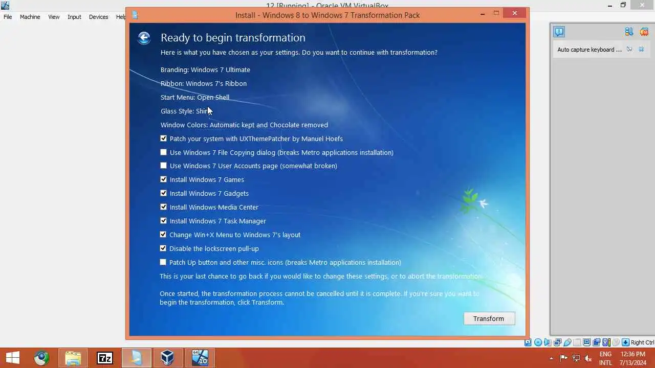Uncheck Change Win+X Menu to Windows 7's layout
The image size is (655, 368).
163,235
